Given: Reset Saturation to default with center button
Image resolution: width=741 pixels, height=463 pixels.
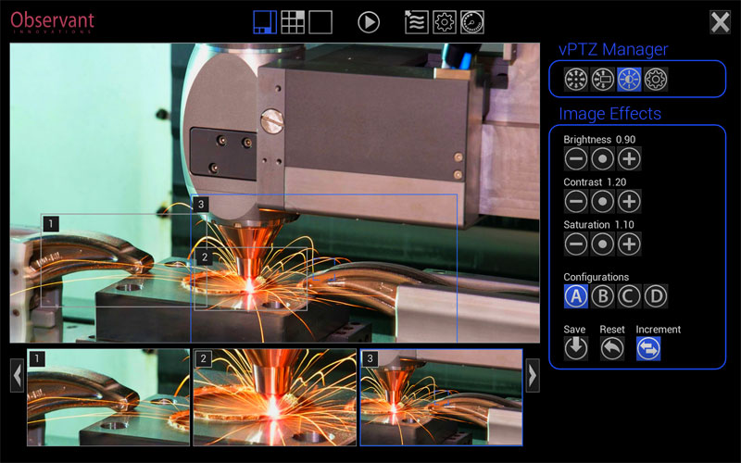Looking at the screenshot, I should [x=603, y=244].
